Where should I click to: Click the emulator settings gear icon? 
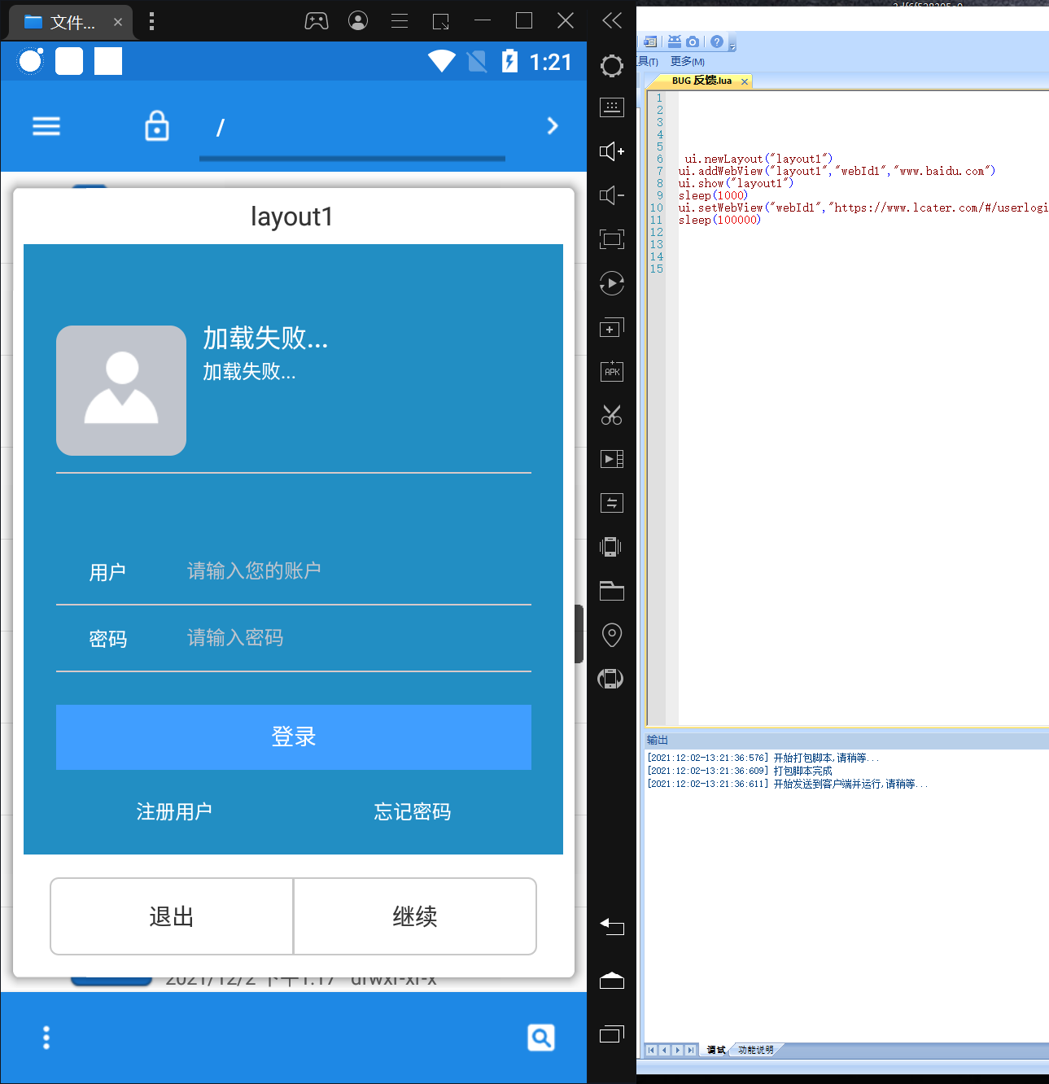click(612, 66)
